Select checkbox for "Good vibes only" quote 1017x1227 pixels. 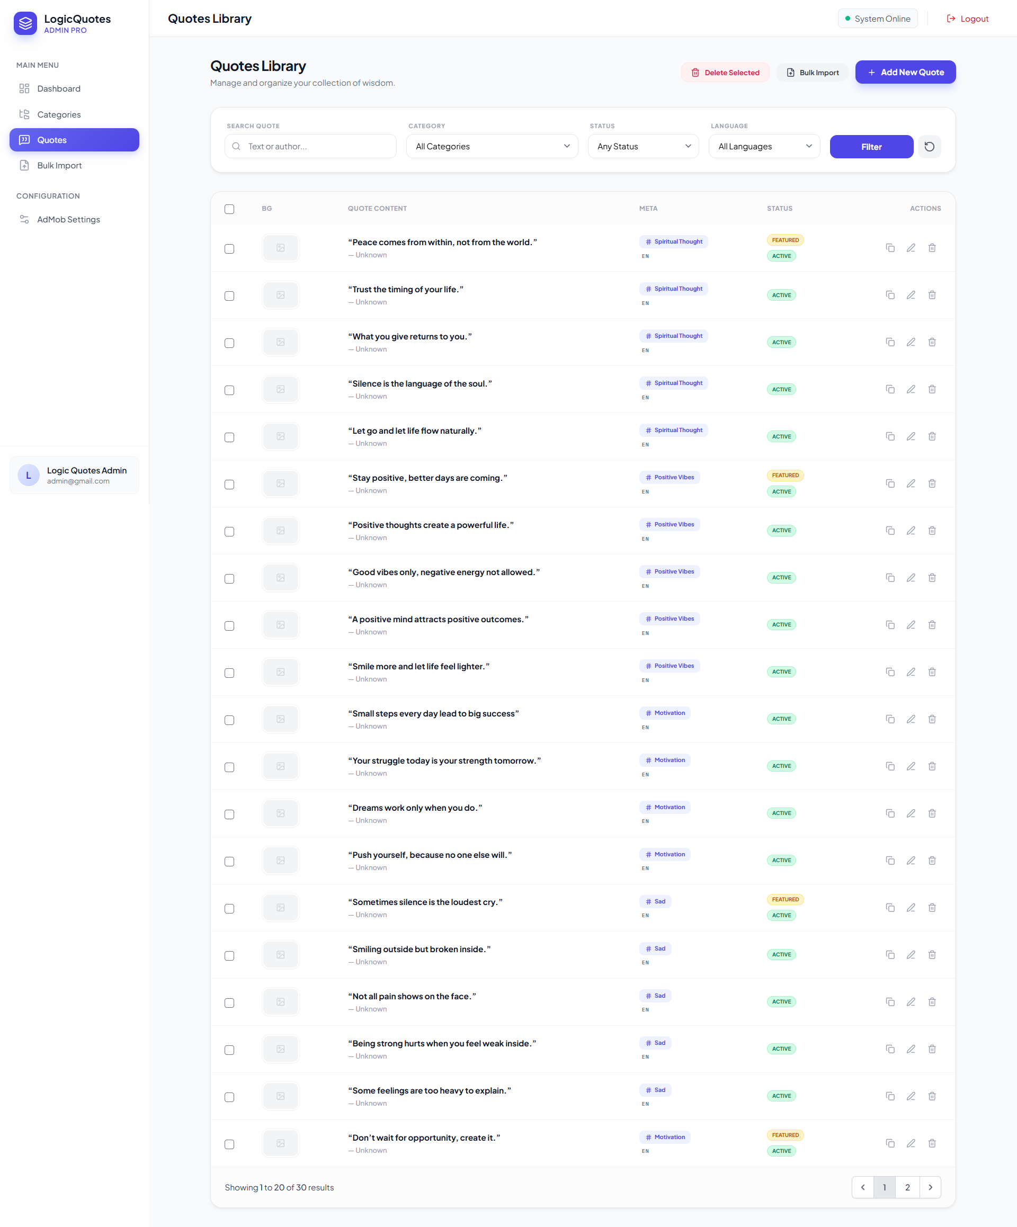(229, 578)
